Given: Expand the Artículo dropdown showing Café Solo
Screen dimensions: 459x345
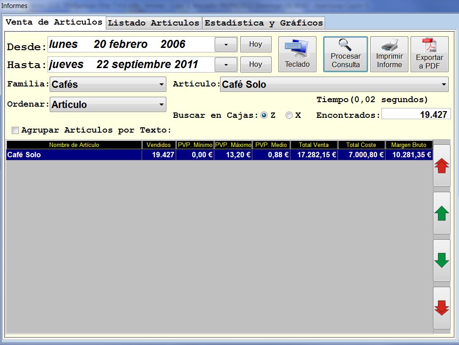Looking at the screenshot, I should [333, 84].
